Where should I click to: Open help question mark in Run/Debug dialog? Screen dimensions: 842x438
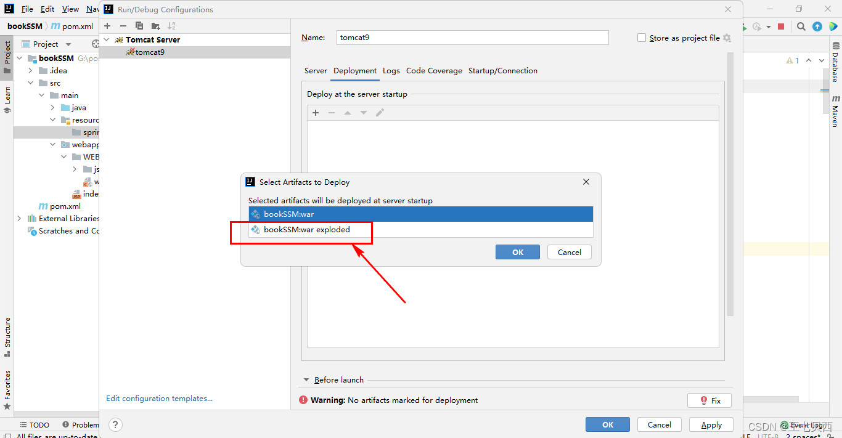pos(115,424)
